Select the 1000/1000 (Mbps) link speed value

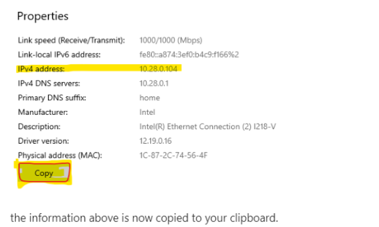click(171, 40)
